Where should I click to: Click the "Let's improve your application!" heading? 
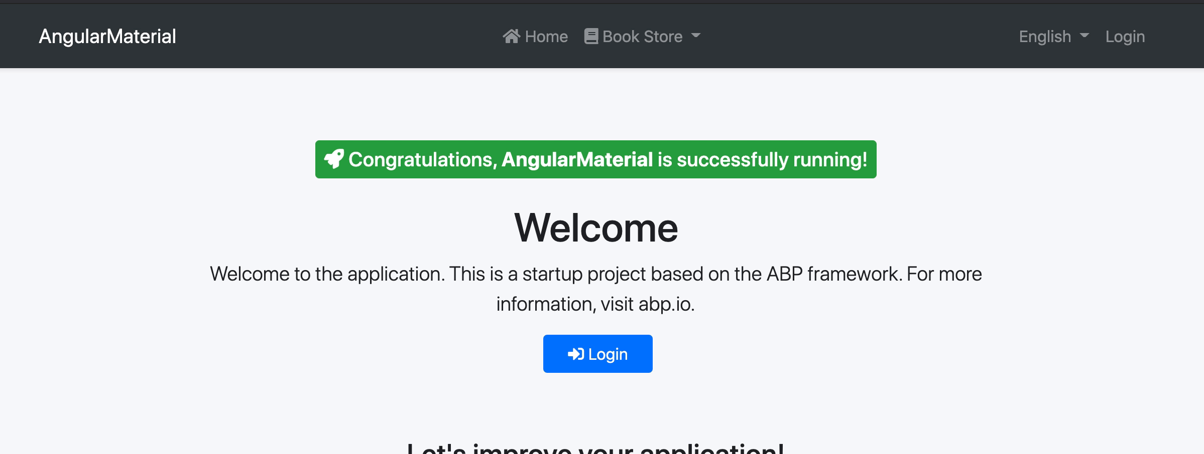(595, 448)
